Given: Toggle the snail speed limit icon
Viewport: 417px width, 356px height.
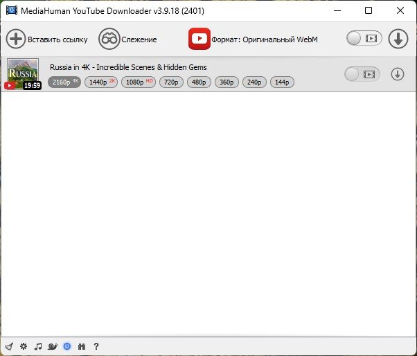Looking at the screenshot, I should pyautogui.click(x=53, y=346).
